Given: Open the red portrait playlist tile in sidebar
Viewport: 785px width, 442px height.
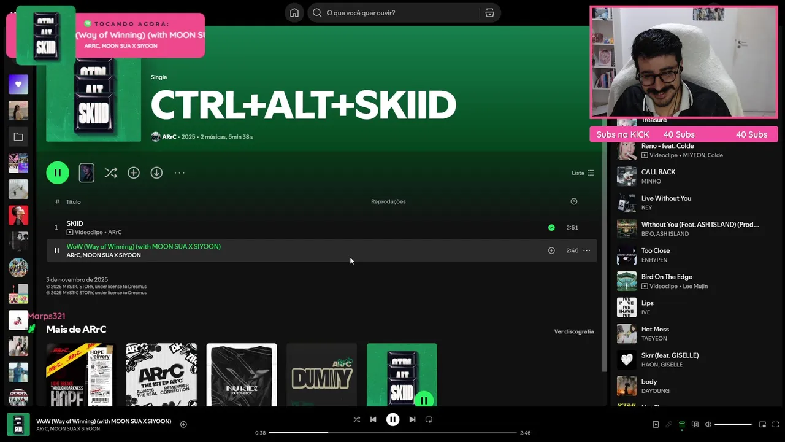Looking at the screenshot, I should (18, 215).
